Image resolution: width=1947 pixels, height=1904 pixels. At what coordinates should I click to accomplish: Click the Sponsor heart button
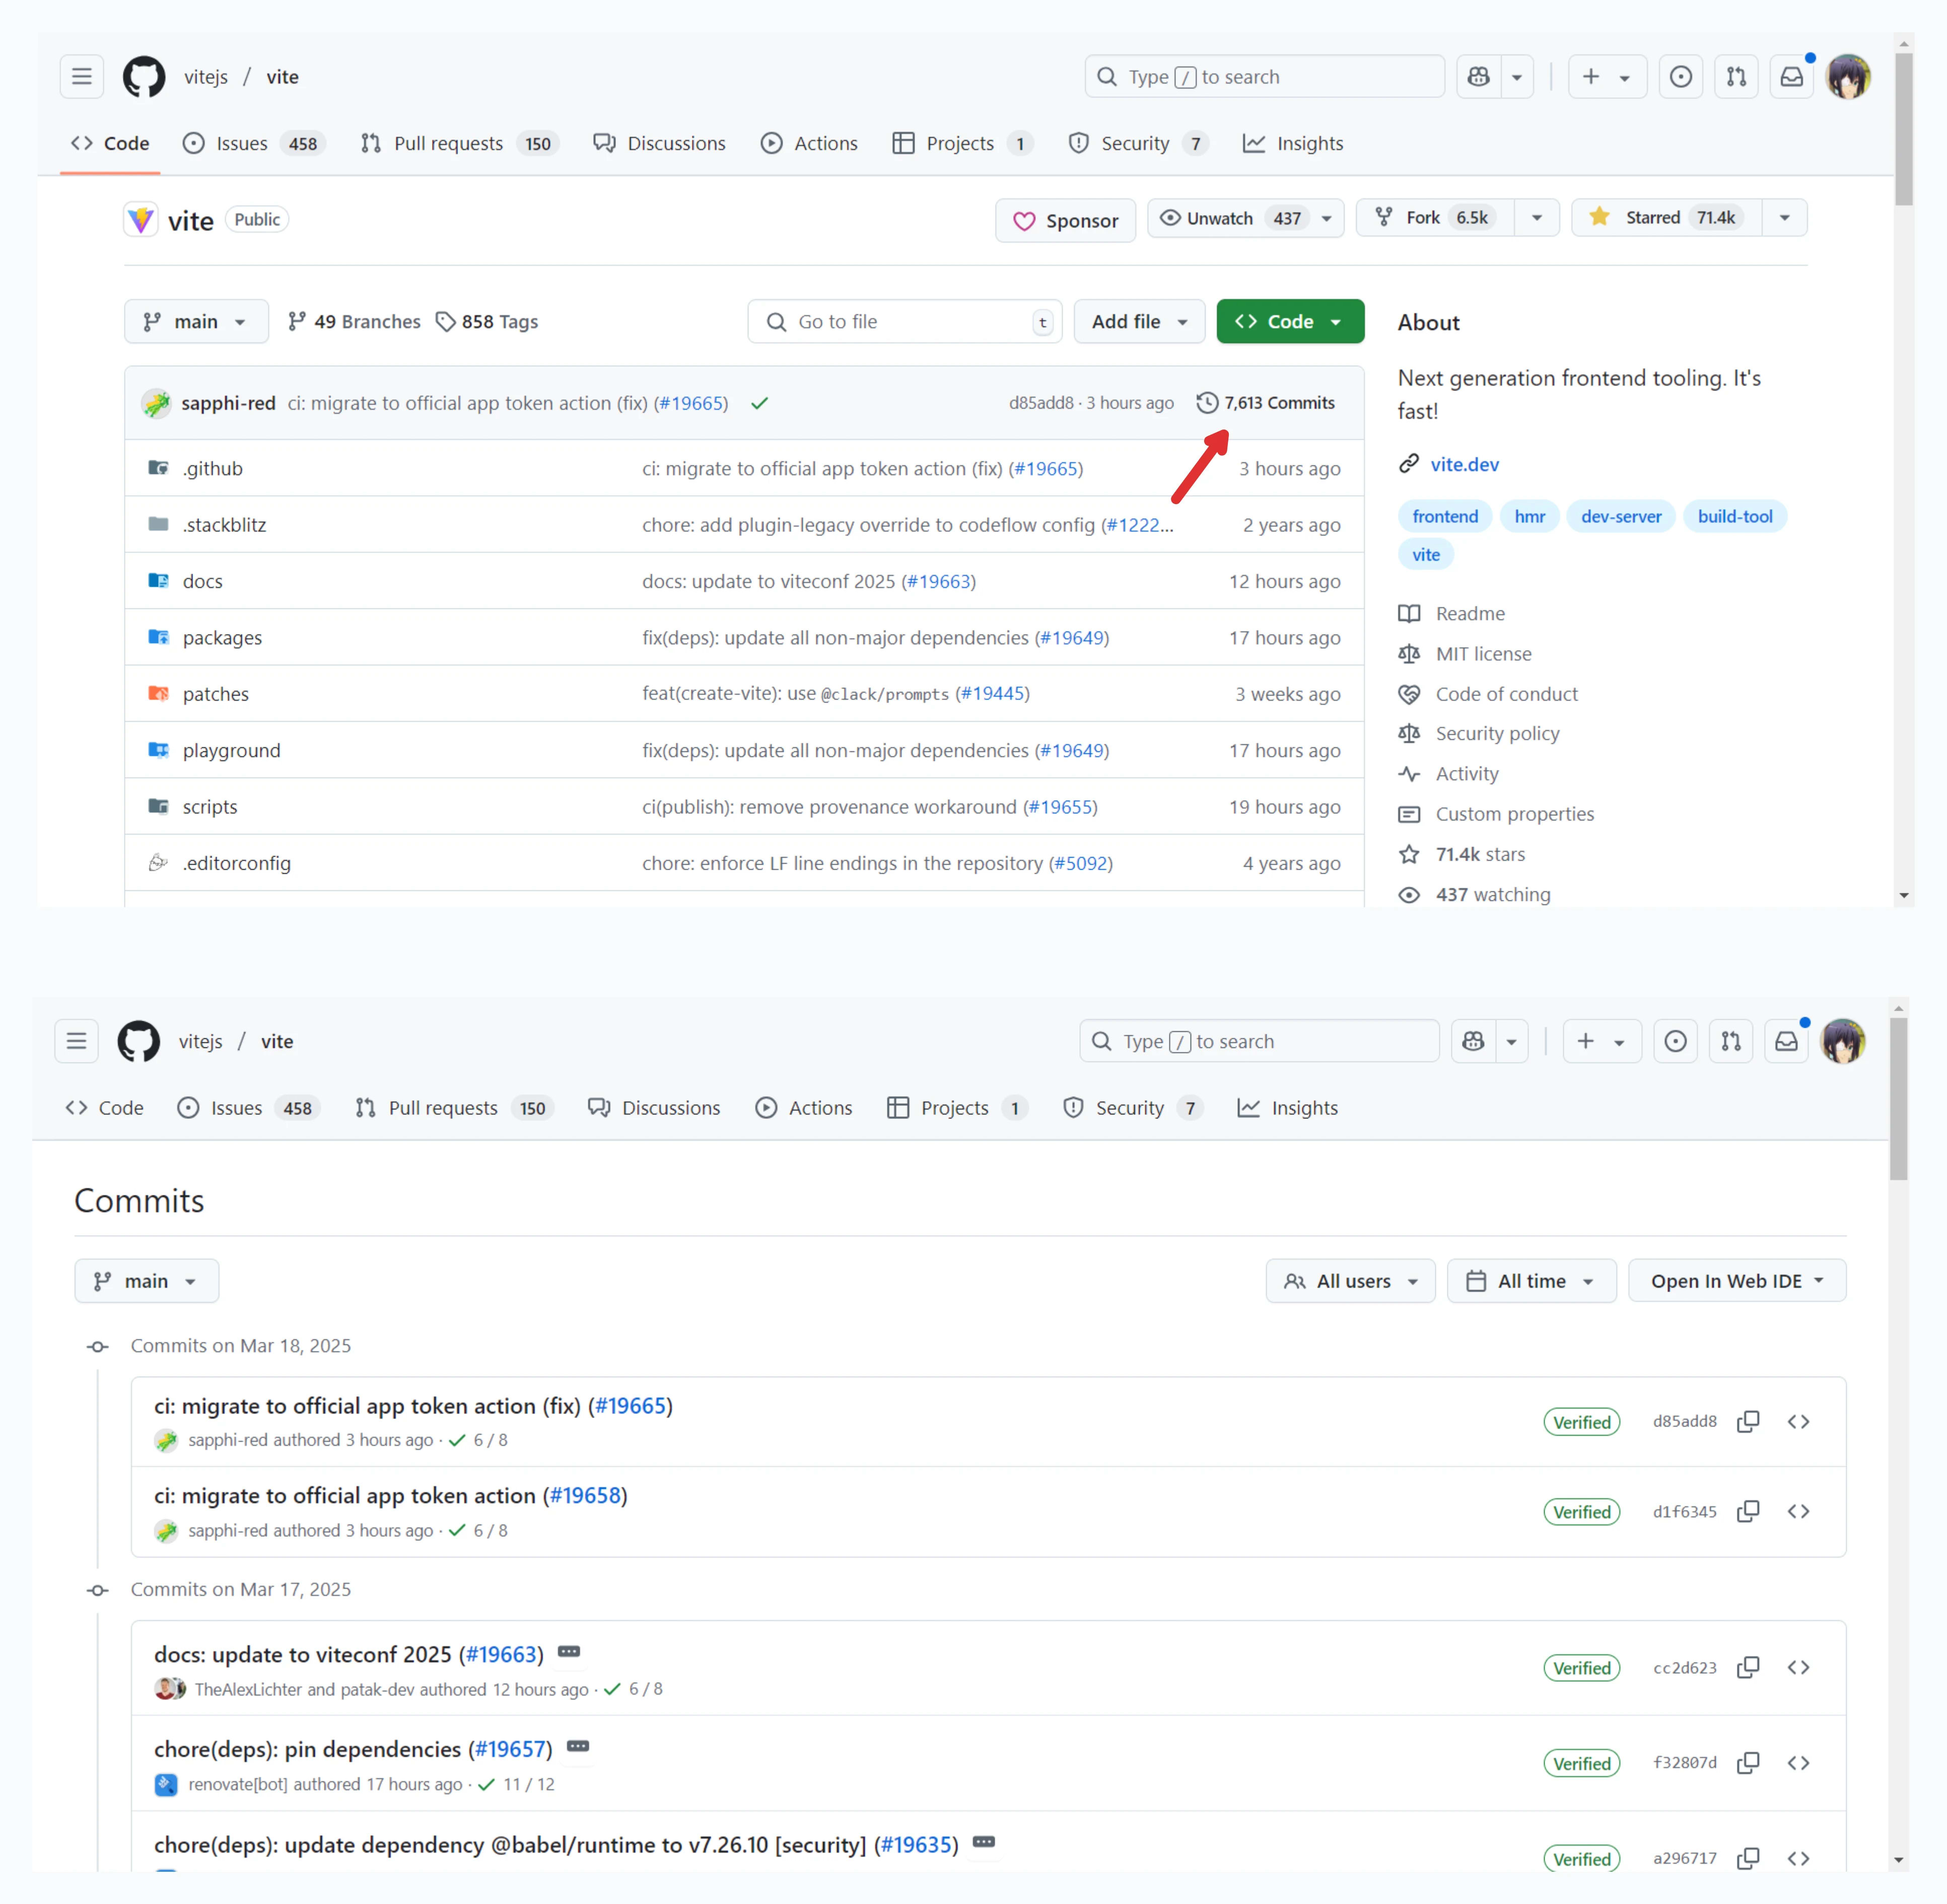click(x=1065, y=220)
